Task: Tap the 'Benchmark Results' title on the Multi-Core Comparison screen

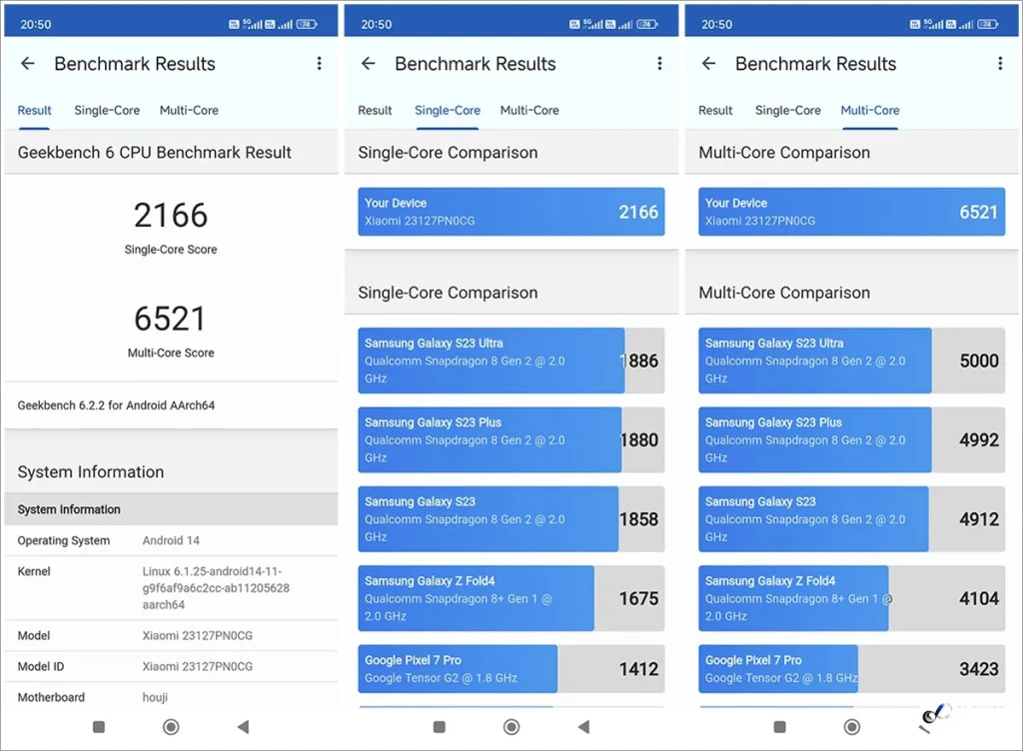Action: click(815, 63)
